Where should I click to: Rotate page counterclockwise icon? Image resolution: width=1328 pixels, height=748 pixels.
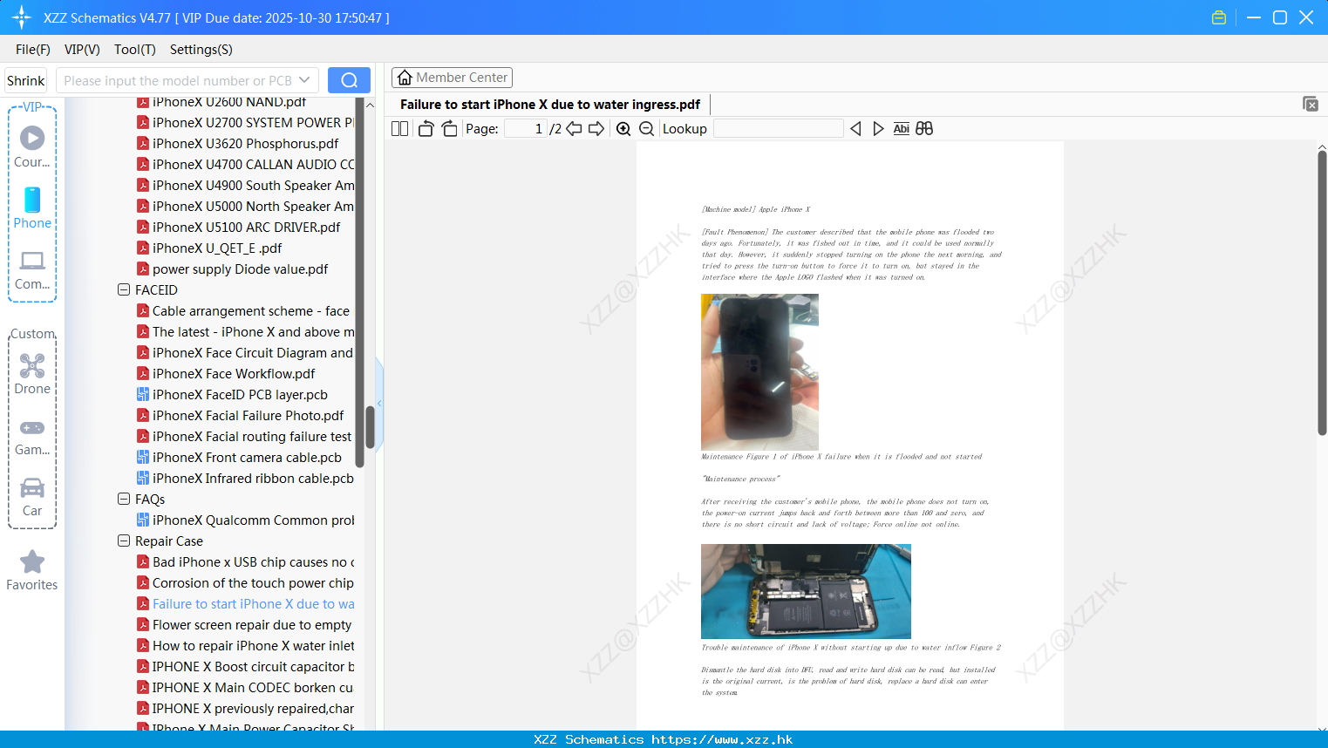point(426,129)
